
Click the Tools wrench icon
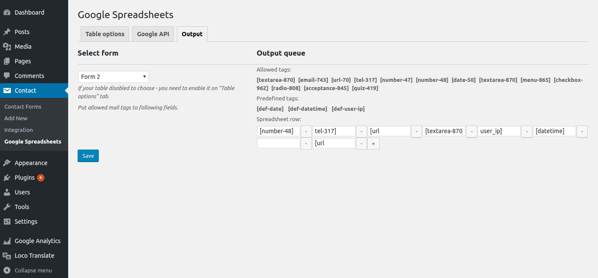[x=7, y=207]
